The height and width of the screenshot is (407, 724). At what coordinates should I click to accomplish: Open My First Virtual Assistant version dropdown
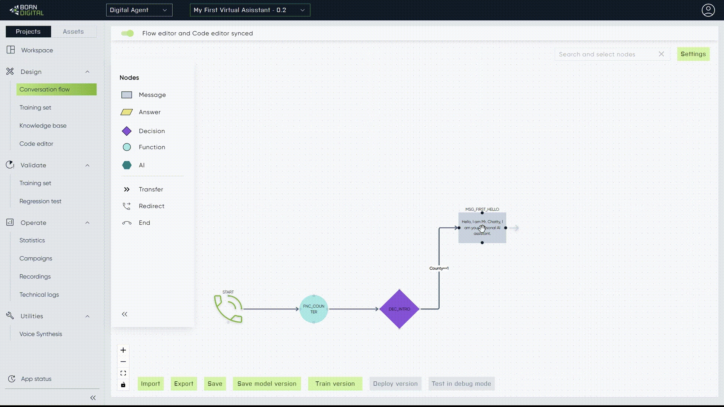point(250,10)
